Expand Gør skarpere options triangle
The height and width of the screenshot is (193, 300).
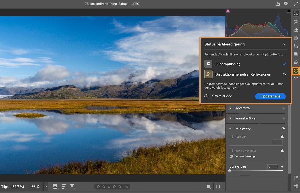coord(282,167)
